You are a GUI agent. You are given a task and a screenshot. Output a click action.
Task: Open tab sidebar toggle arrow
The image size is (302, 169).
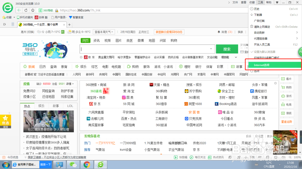point(5,24)
